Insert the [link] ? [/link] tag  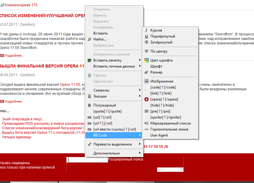click(170, 93)
